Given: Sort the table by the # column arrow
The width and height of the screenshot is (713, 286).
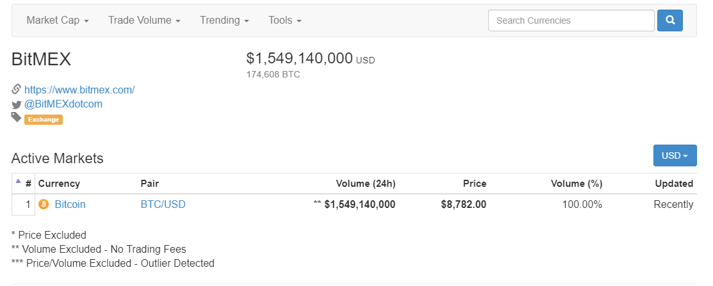Looking at the screenshot, I should (x=18, y=180).
